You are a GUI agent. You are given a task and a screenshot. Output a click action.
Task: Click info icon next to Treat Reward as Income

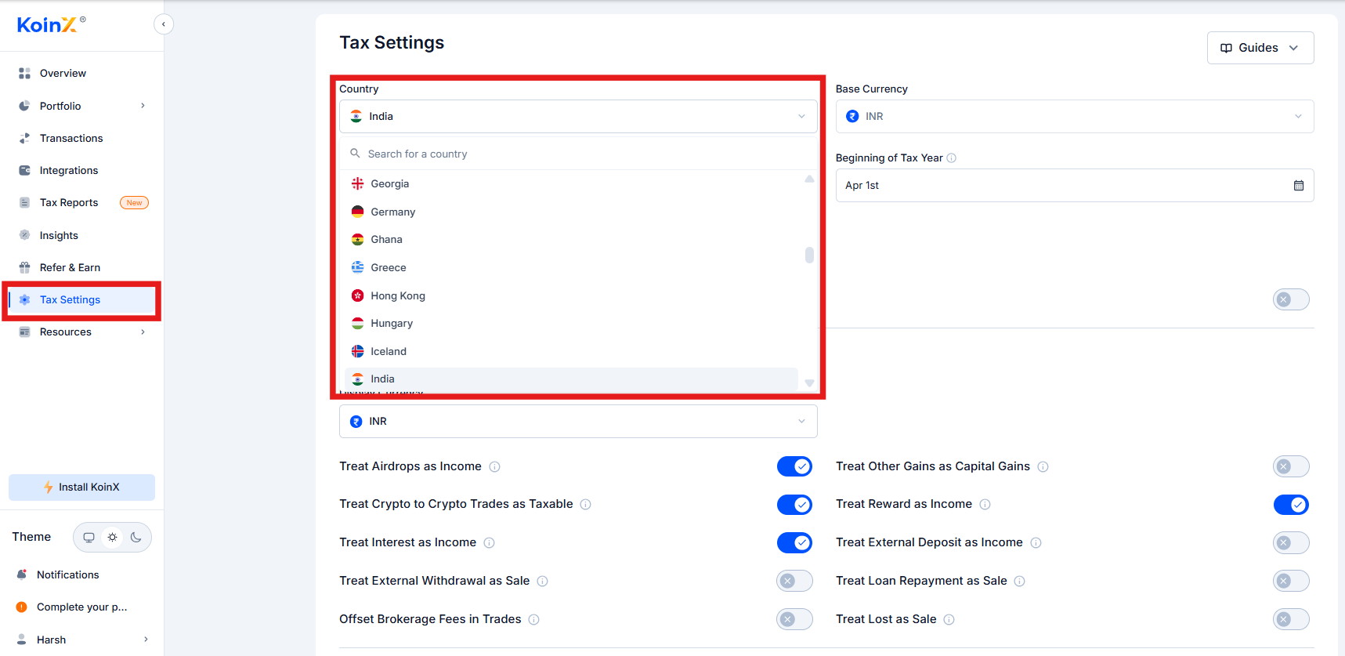(x=985, y=505)
